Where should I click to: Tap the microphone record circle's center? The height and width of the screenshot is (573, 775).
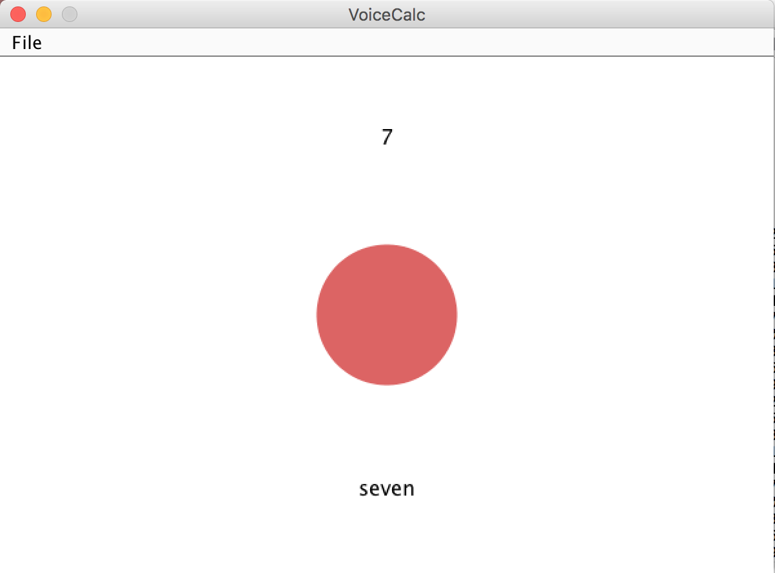point(387,315)
